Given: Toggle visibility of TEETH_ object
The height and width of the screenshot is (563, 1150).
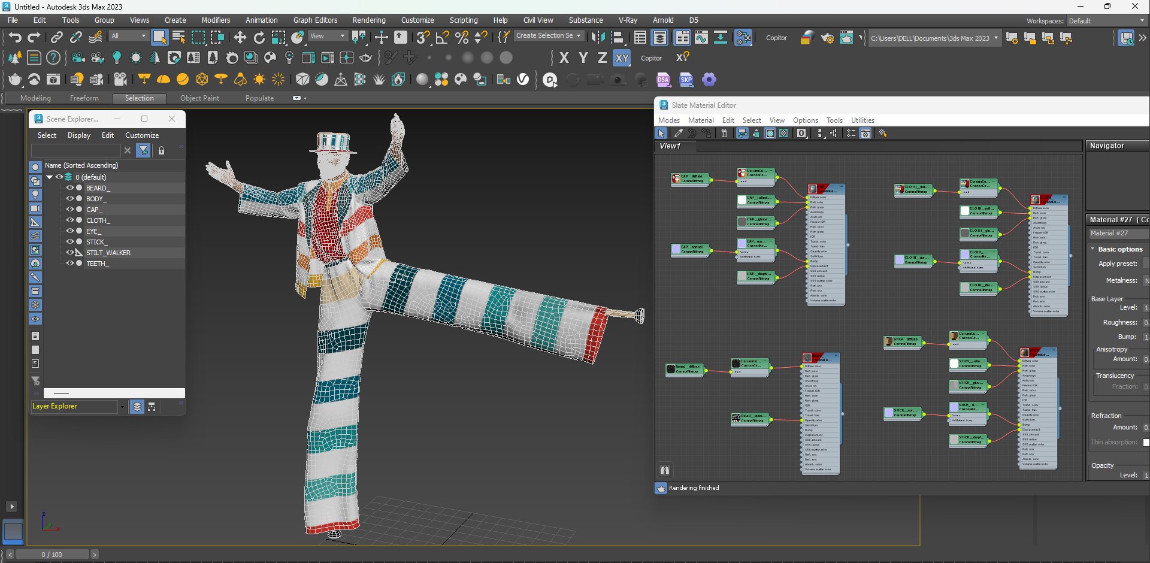Looking at the screenshot, I should pos(70,264).
